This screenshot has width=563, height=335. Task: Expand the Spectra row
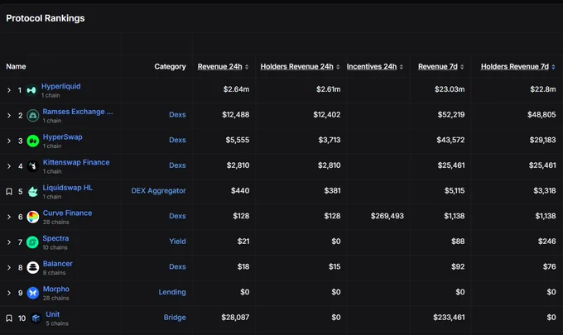point(9,242)
